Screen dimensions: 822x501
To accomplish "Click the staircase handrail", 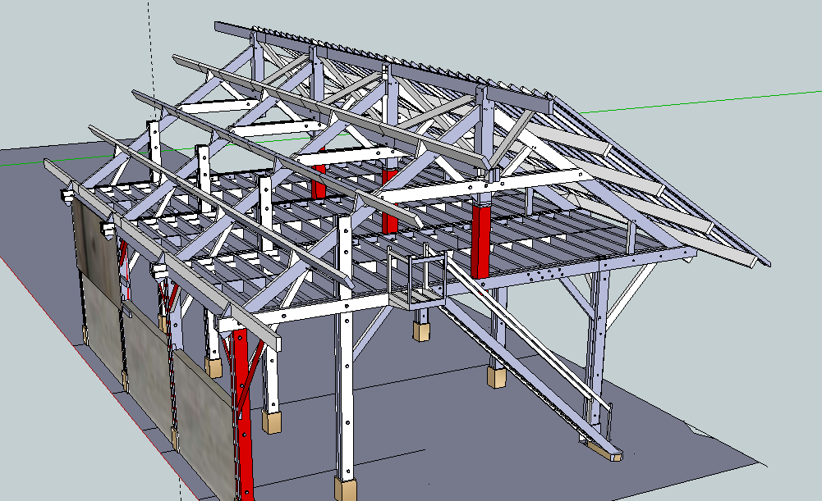I will (526, 328).
